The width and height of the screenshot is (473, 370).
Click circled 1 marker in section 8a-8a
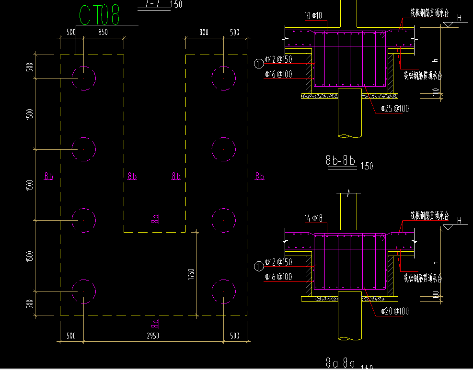pos(259,266)
